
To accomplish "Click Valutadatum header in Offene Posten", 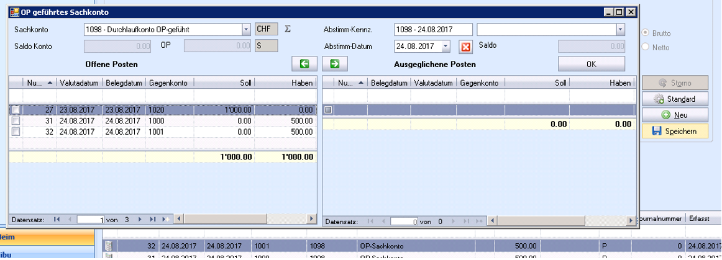I will click(x=79, y=83).
